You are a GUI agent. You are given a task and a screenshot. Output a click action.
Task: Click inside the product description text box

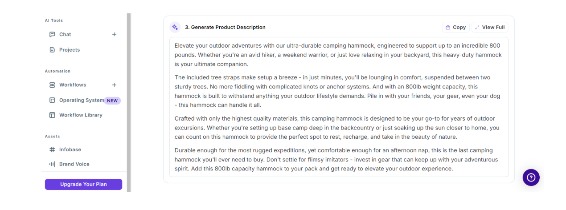coord(339,107)
